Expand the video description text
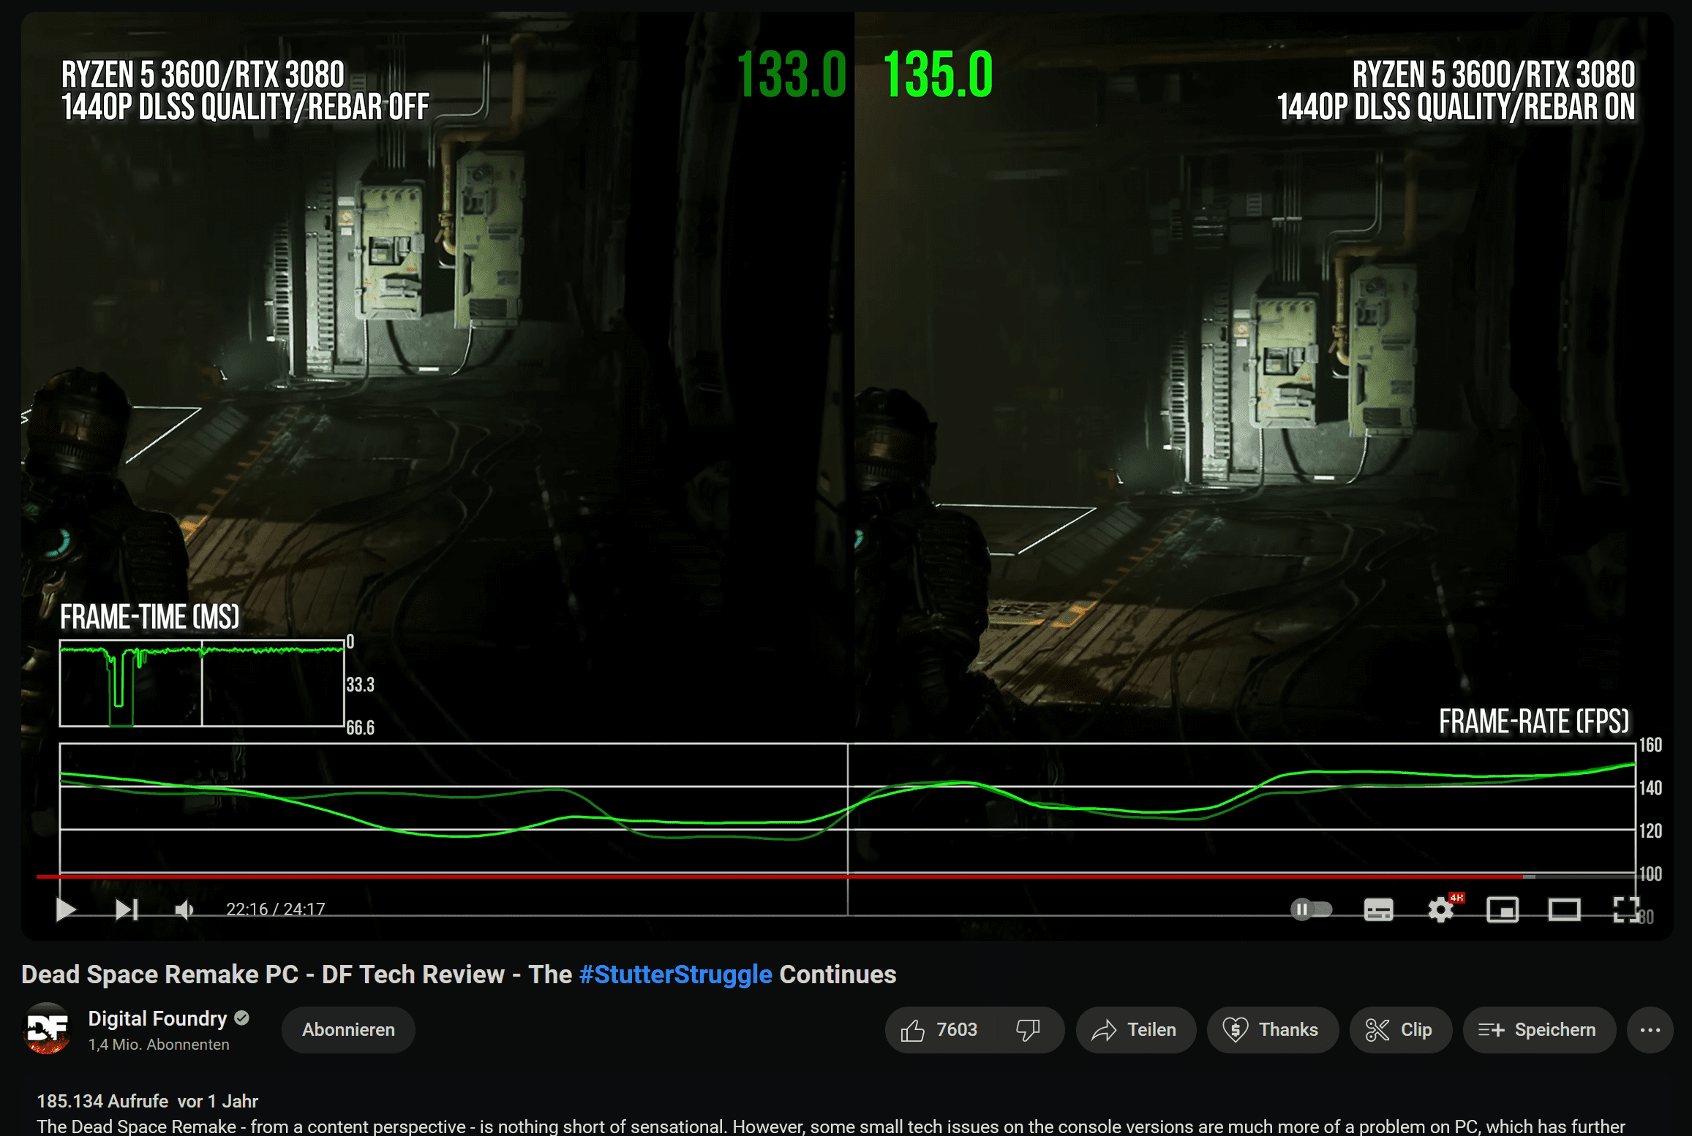The width and height of the screenshot is (1692, 1136). tap(831, 1126)
